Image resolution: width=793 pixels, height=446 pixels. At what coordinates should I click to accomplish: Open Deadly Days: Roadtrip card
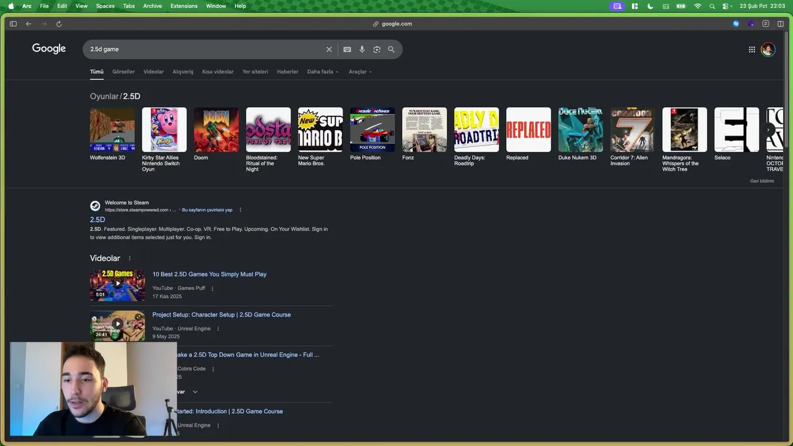point(476,137)
